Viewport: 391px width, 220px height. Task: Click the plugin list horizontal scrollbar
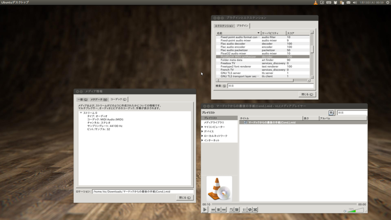coord(263,80)
